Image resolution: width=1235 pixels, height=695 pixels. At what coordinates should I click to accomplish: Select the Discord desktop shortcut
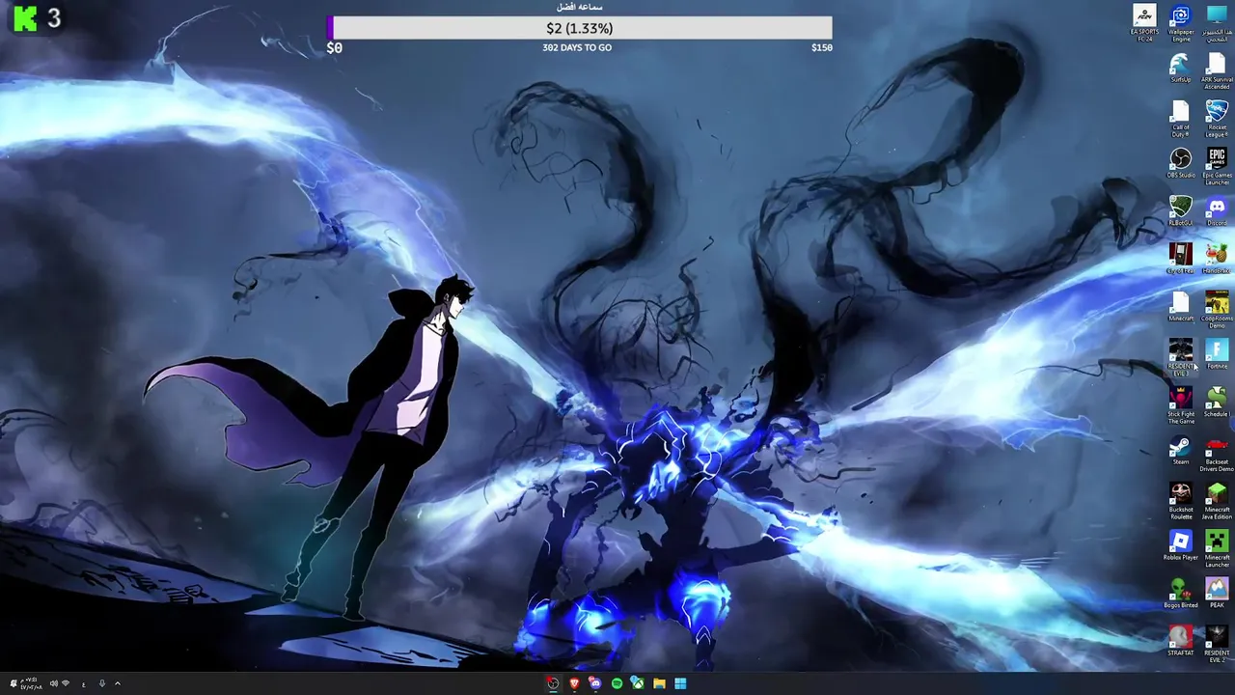tap(1217, 210)
